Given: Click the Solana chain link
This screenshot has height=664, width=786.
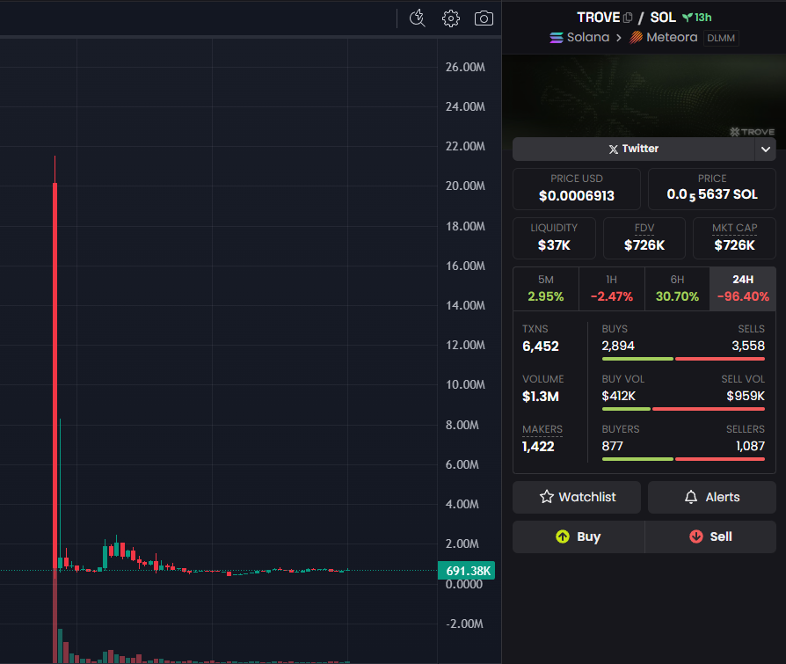Looking at the screenshot, I should [x=579, y=38].
